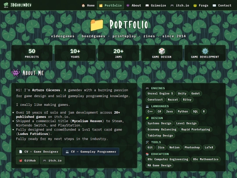Click the frog icon beside Frogs
Viewport: 237px width, 178px height.
coord(195,6)
